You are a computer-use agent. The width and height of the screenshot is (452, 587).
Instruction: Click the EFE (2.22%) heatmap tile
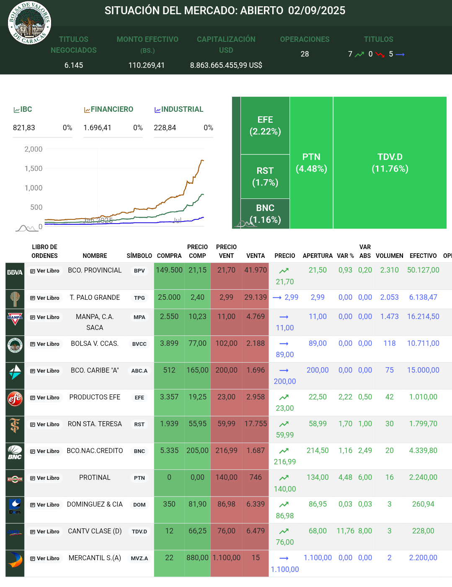[265, 126]
